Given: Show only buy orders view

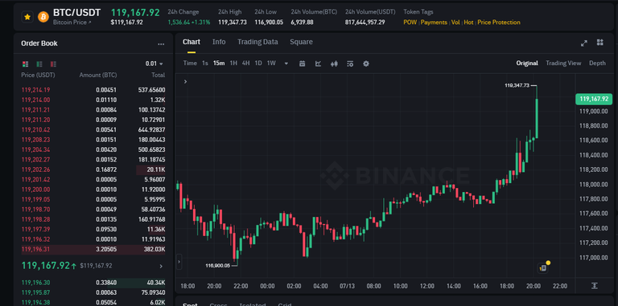Looking at the screenshot, I should click(x=39, y=63).
